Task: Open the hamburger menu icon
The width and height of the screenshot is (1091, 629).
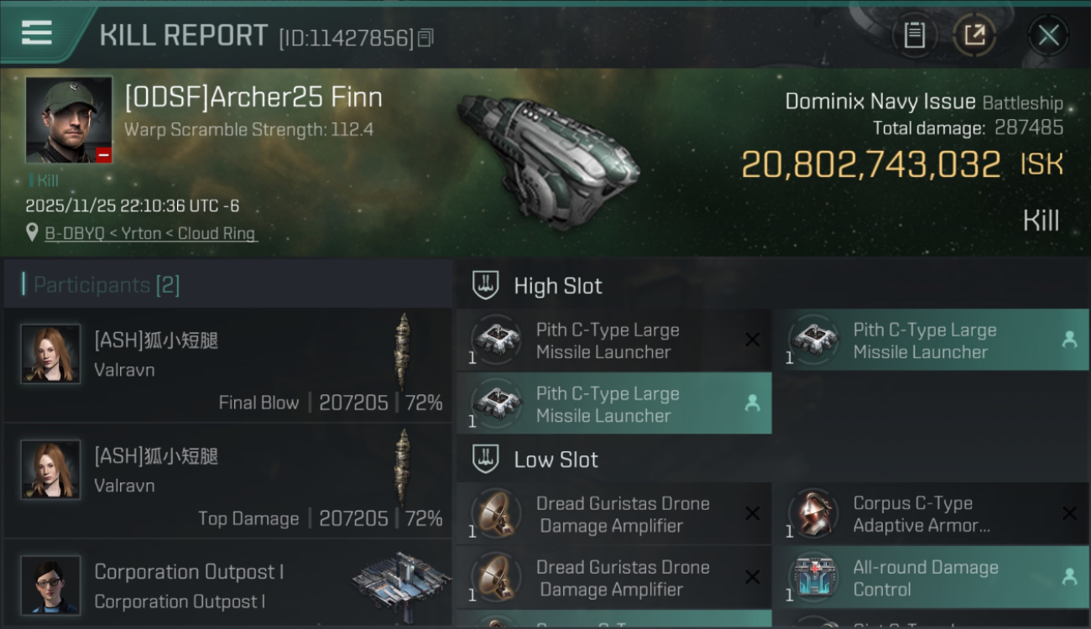Action: tap(37, 33)
